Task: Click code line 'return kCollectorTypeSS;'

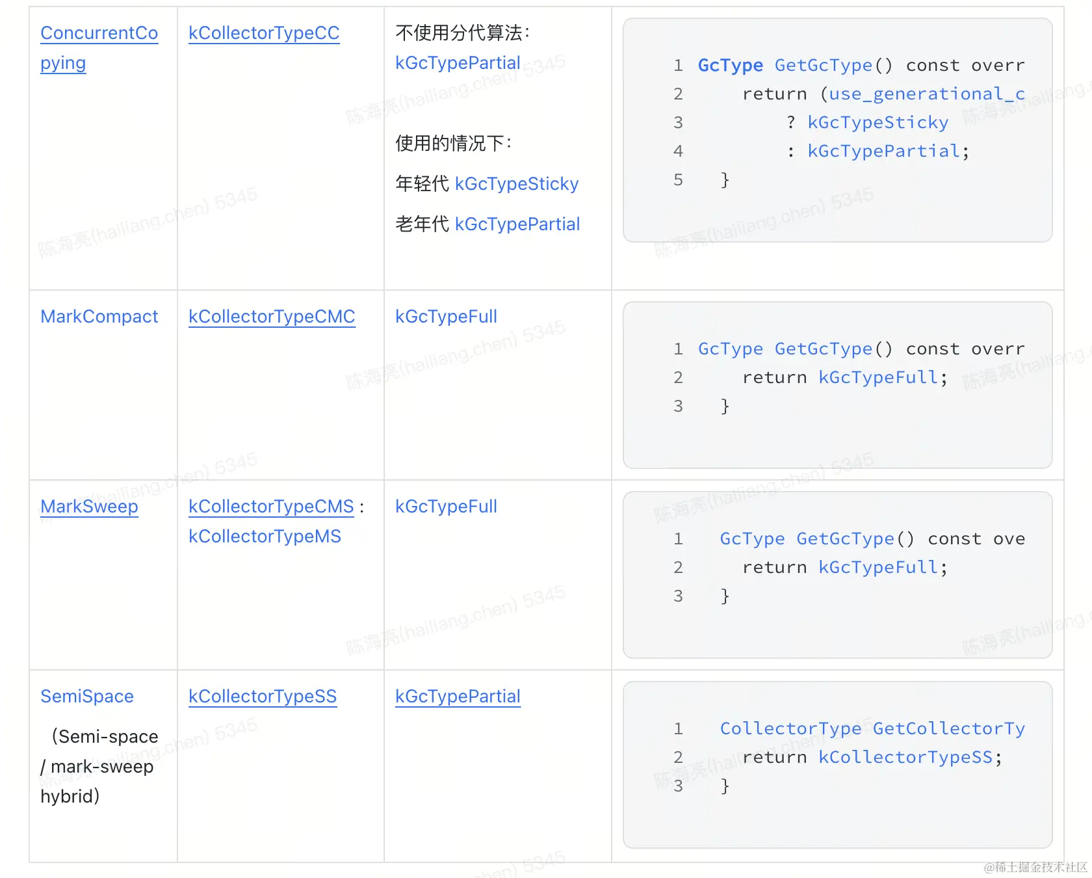Action: 872,757
